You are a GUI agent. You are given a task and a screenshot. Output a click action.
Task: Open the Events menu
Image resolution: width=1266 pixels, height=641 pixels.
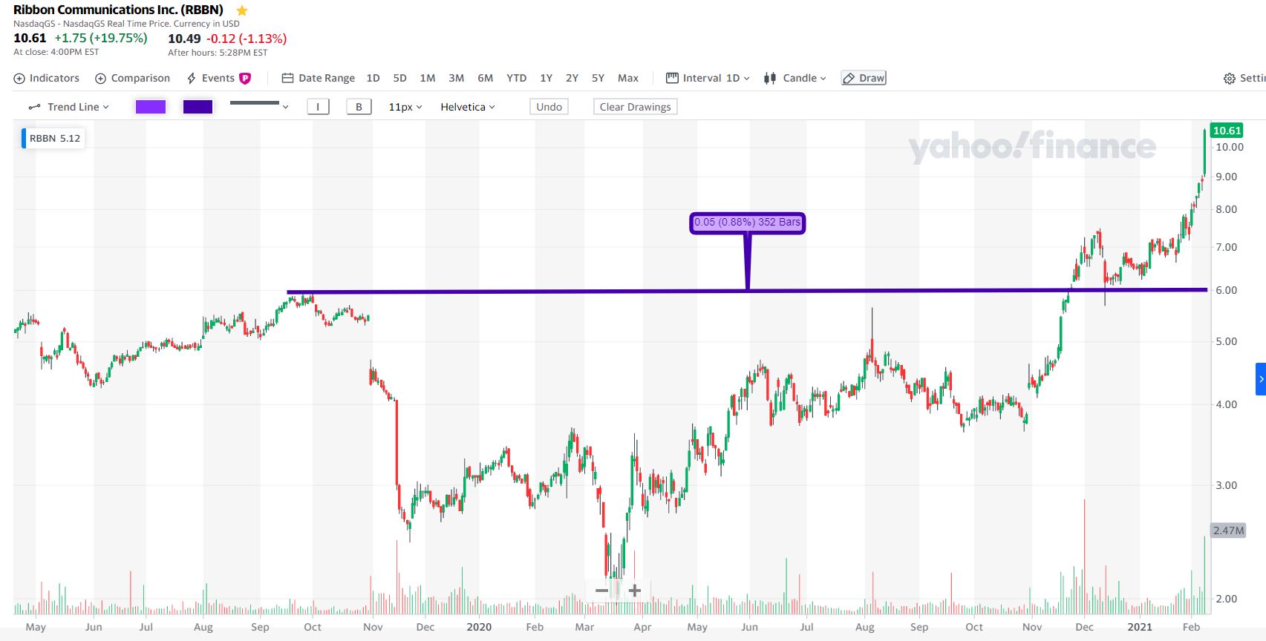(218, 78)
